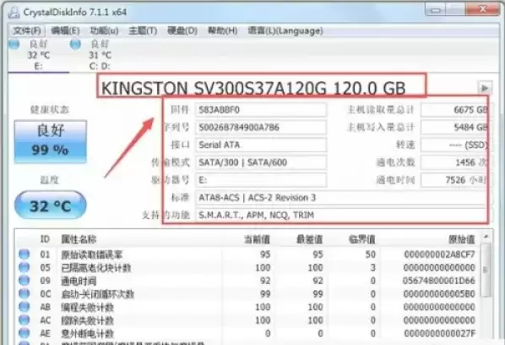Minimize the CrystalDiskInfo window
Screen dimensions: 505x345
[x=436, y=9]
